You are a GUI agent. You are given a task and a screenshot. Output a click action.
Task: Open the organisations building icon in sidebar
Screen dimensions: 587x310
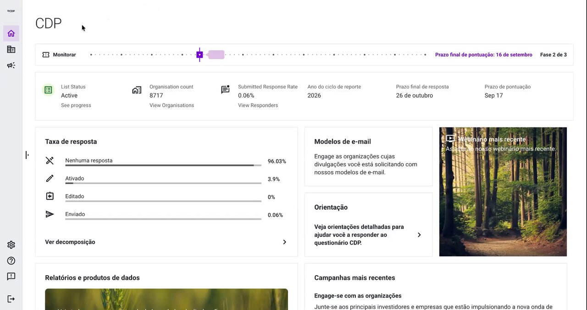point(11,49)
